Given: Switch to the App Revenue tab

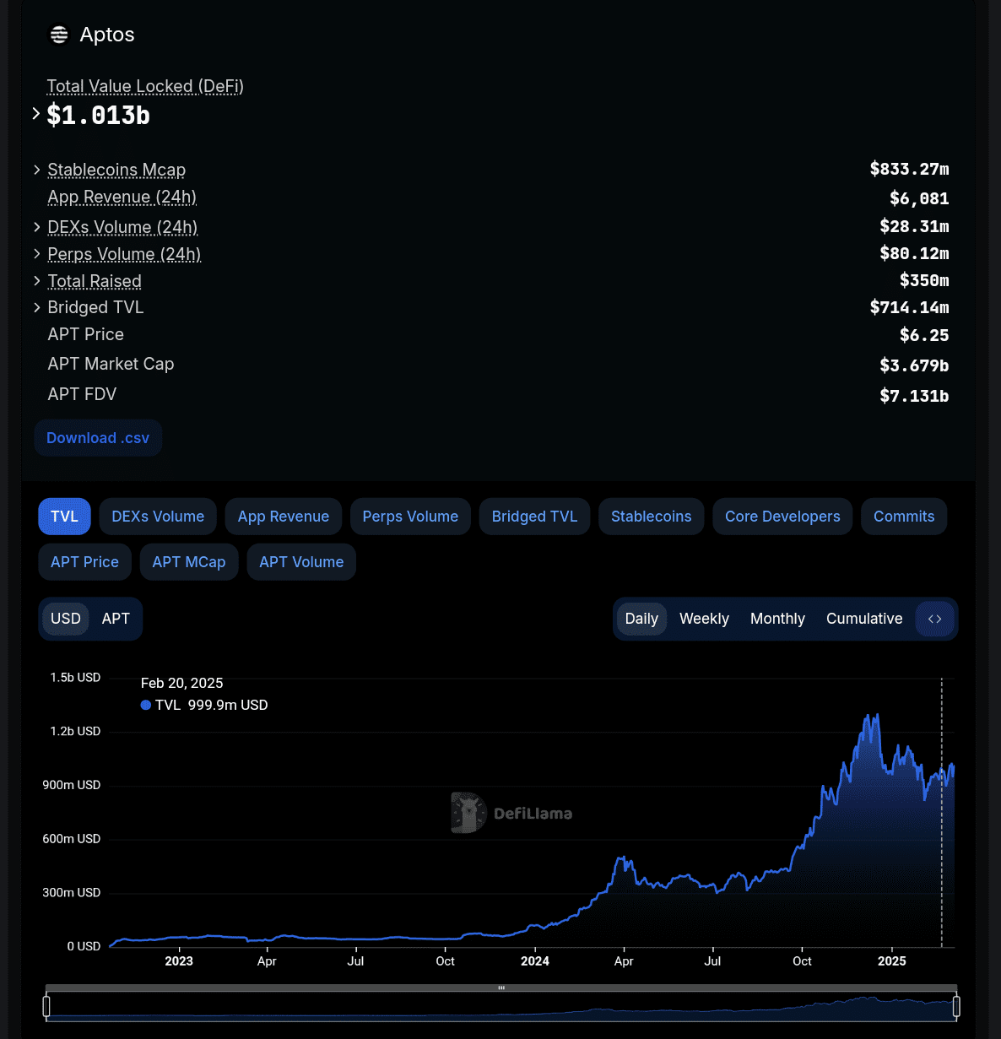Looking at the screenshot, I should coord(283,516).
